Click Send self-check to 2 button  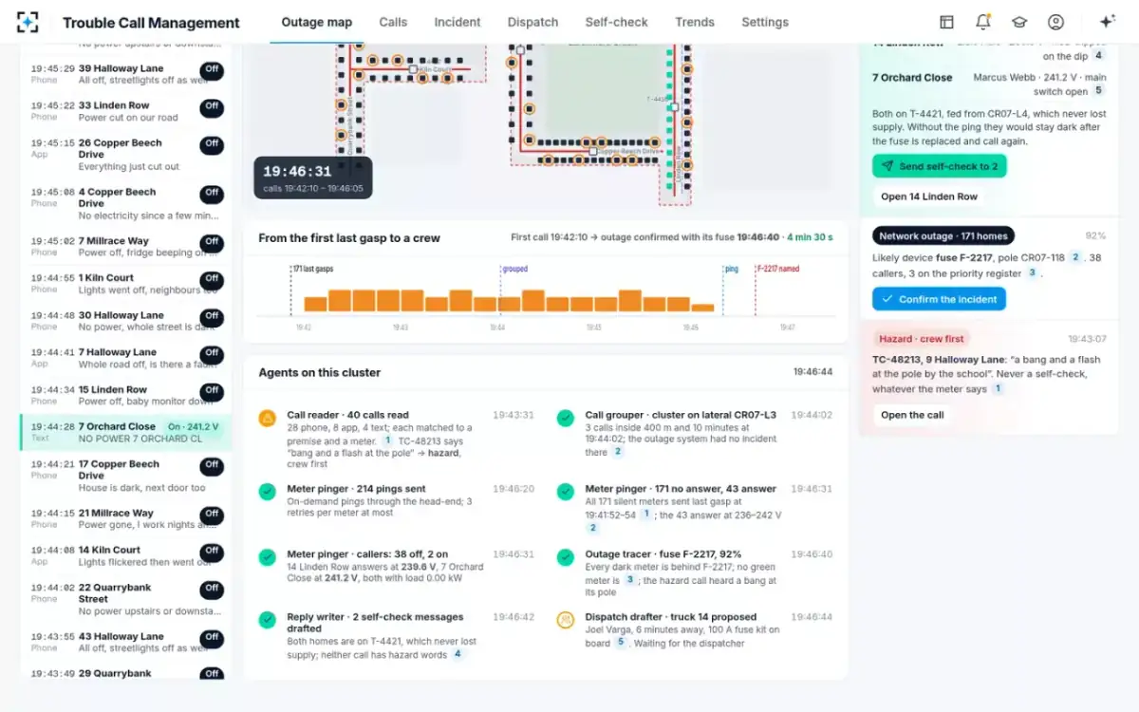(940, 166)
